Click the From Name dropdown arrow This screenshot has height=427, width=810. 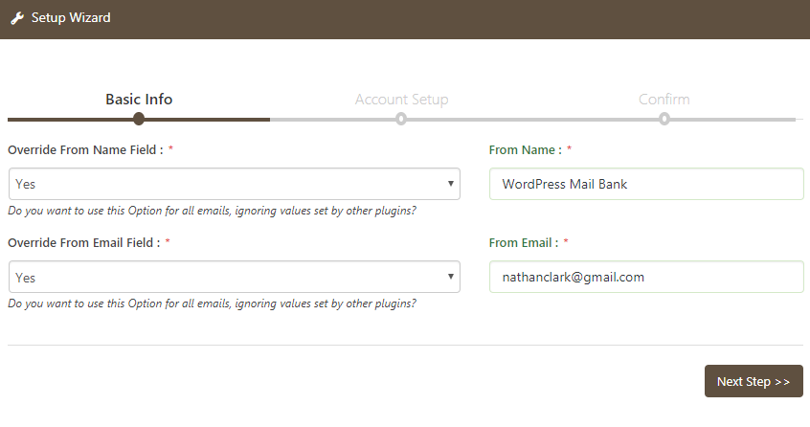click(x=450, y=184)
